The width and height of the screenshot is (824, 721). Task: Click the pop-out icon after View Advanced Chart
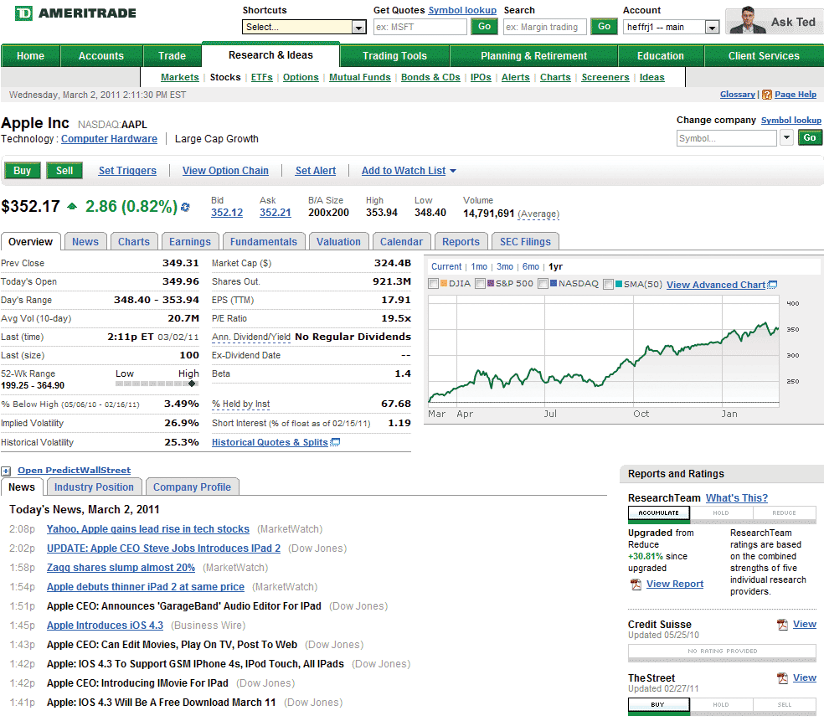point(772,285)
